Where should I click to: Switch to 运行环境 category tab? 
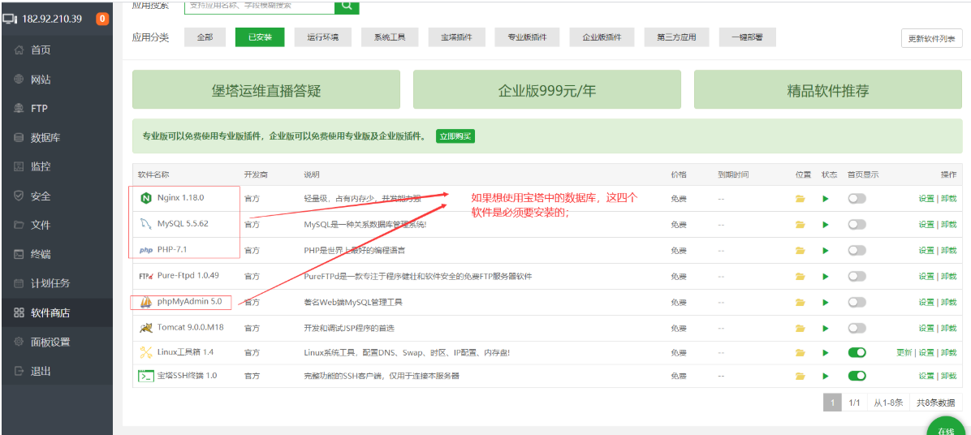[322, 37]
